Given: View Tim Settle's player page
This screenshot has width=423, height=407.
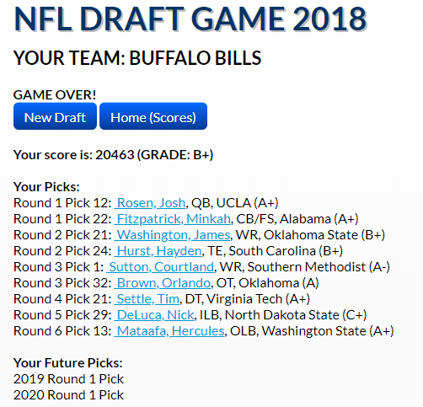Looking at the screenshot, I should 147,299.
